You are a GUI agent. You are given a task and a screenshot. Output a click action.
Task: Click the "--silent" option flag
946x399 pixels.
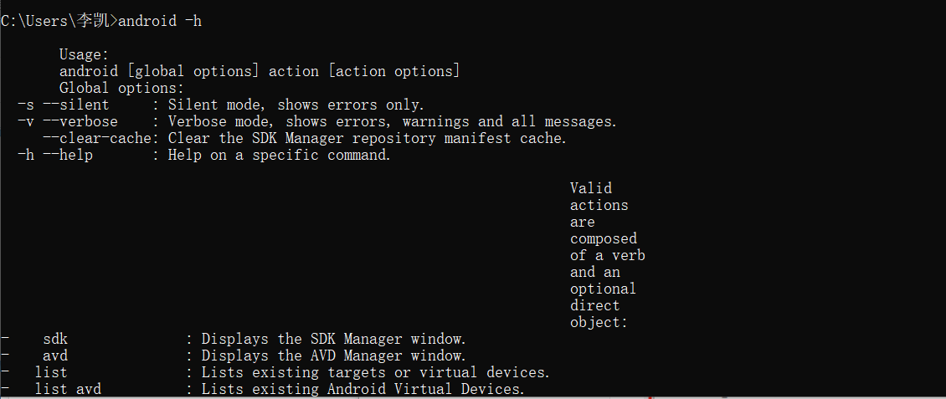[x=76, y=105]
